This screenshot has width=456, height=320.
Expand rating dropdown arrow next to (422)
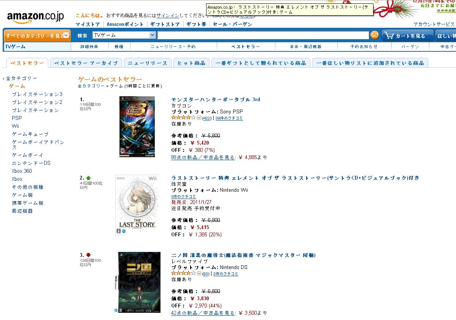pyautogui.click(x=199, y=118)
